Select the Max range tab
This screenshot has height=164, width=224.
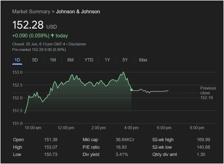[x=143, y=60]
